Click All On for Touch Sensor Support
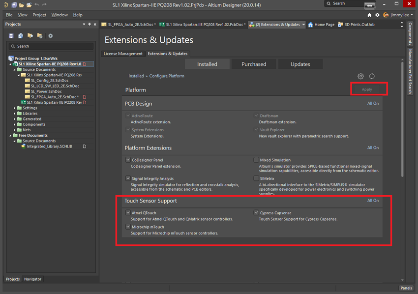 pyautogui.click(x=373, y=201)
